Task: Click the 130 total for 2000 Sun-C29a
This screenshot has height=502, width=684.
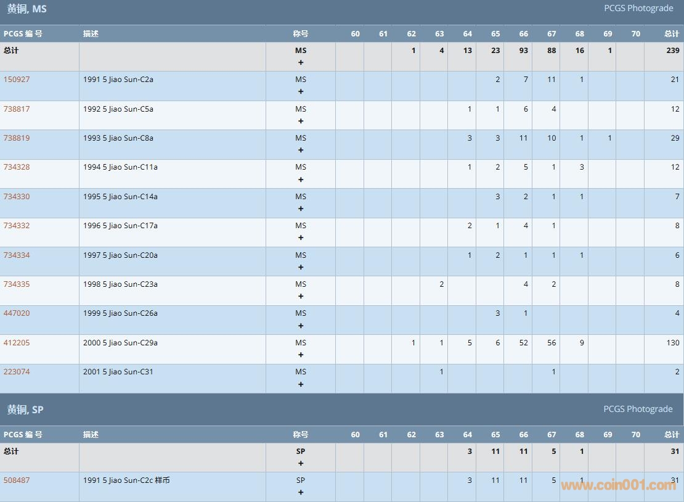Action: tap(673, 343)
